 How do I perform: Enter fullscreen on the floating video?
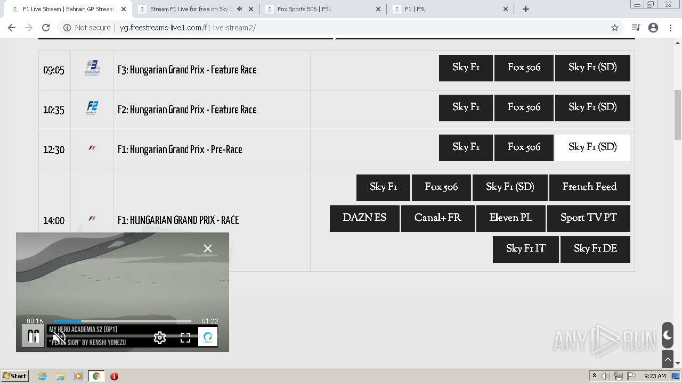pyautogui.click(x=185, y=338)
